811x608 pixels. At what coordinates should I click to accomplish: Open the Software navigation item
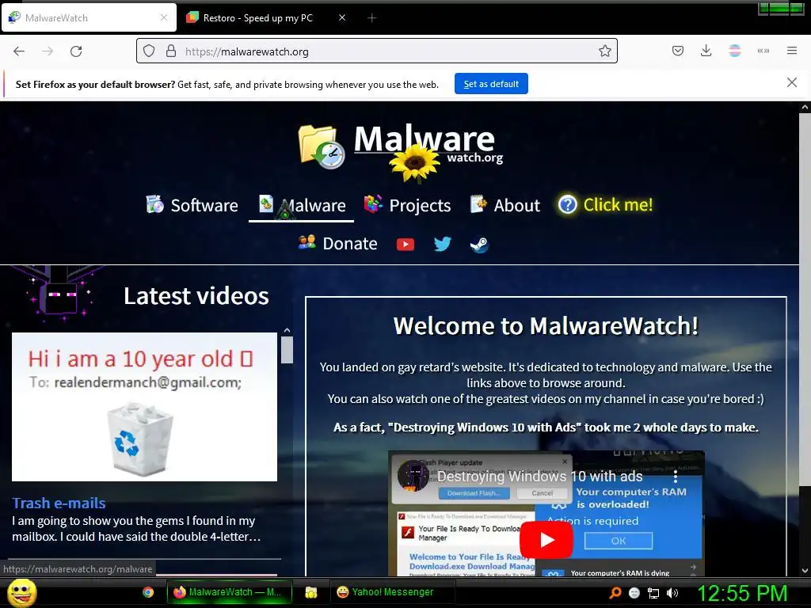[x=192, y=205]
